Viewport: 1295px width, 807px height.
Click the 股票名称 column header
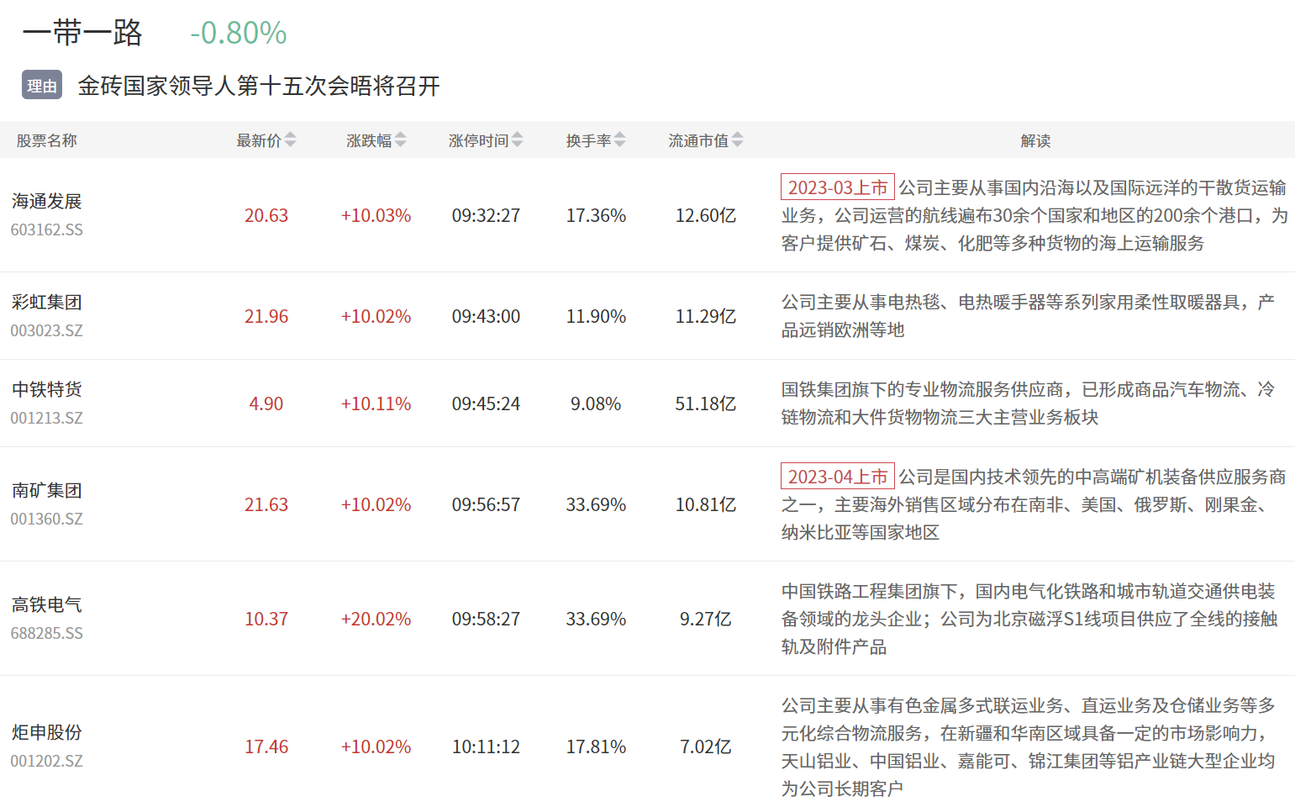47,140
